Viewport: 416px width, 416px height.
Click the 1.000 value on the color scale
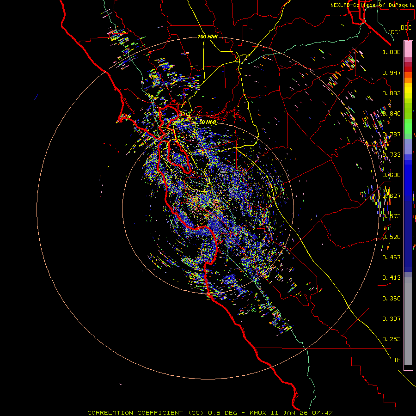(392, 52)
